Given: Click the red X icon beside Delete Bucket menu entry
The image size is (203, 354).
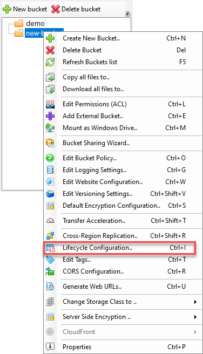Looking at the screenshot, I should point(50,50).
